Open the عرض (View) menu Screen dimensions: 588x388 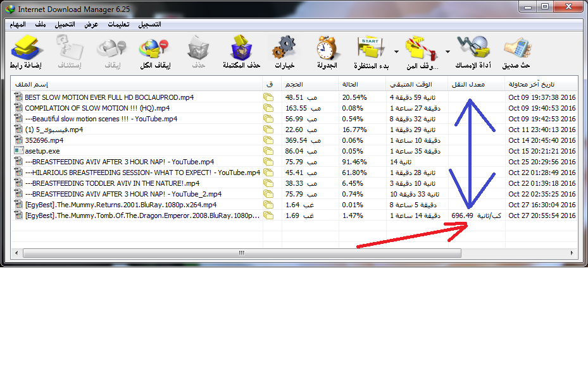pyautogui.click(x=91, y=25)
